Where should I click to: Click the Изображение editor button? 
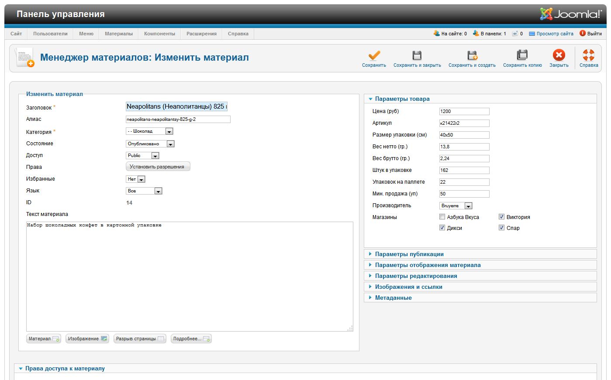point(87,339)
